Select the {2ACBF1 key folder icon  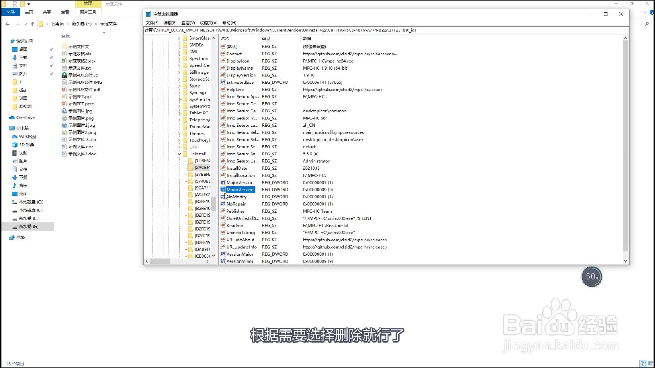pos(190,168)
